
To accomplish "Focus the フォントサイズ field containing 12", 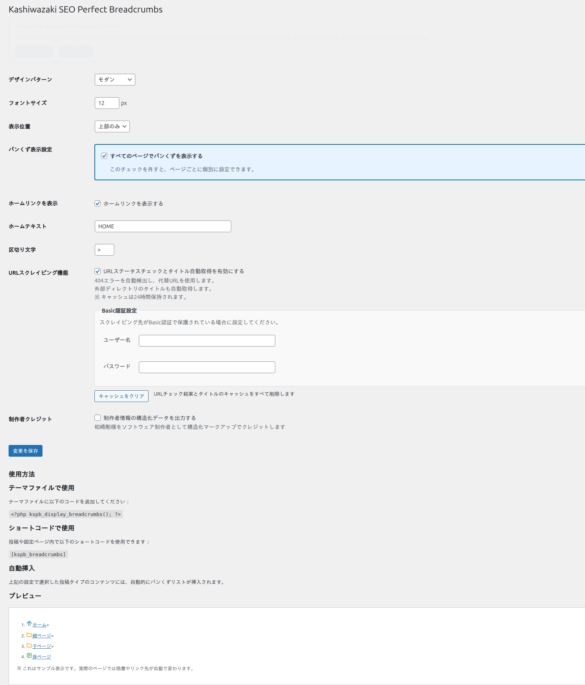I will (106, 103).
